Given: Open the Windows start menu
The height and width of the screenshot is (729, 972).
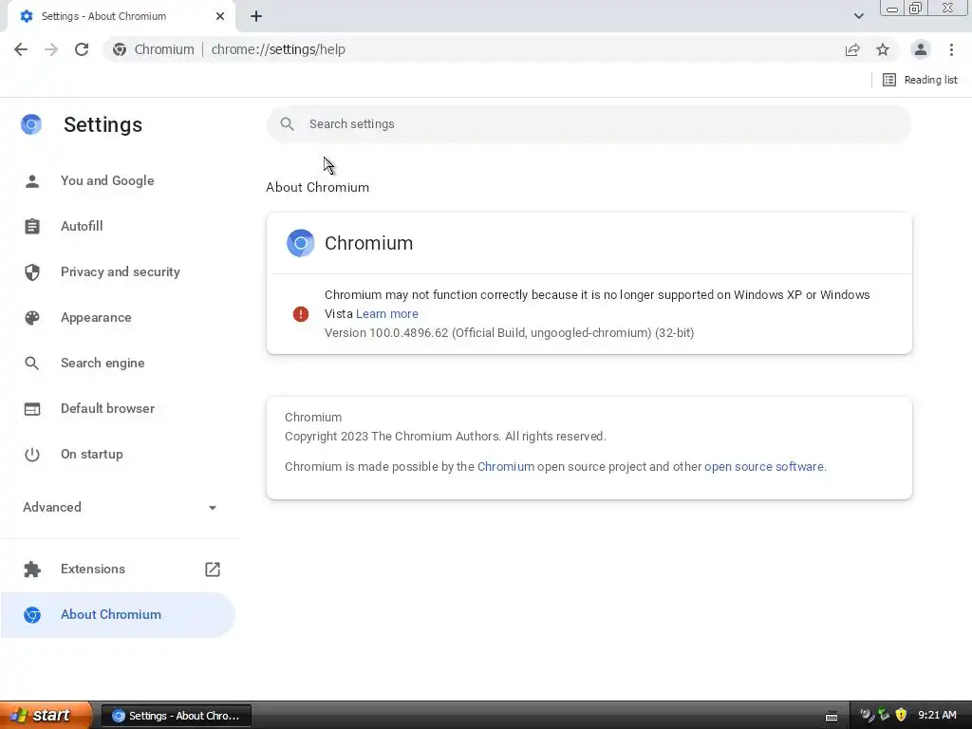Looking at the screenshot, I should [46, 715].
